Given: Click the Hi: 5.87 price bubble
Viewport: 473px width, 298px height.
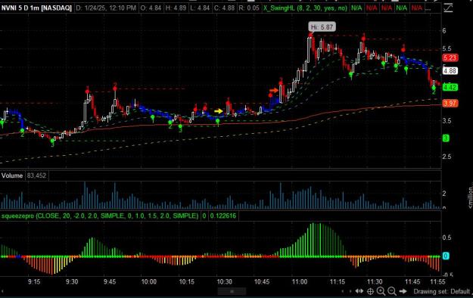Looking at the screenshot, I should click(322, 26).
